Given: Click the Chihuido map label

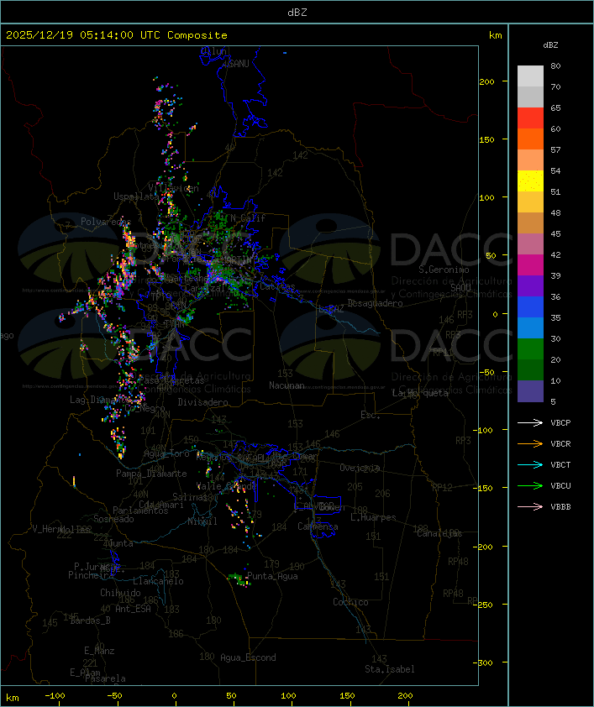Looking at the screenshot, I should pyautogui.click(x=120, y=593).
